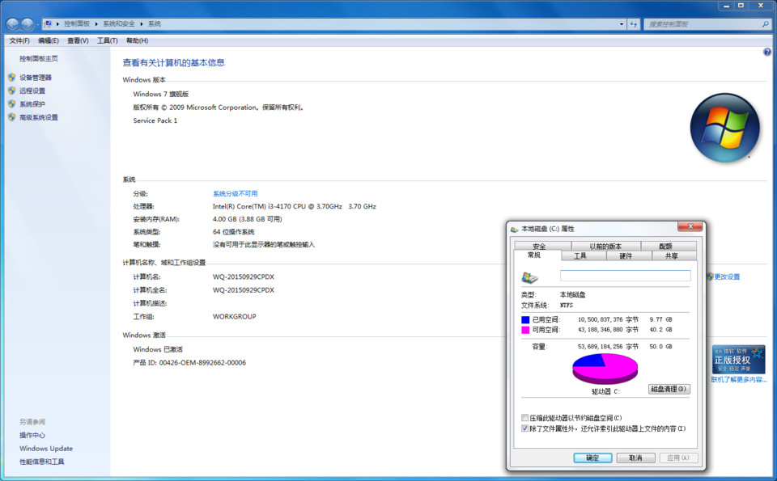Viewport: 777px width, 481px height.
Task: Open Windows Update link in sidebar
Action: [x=46, y=449]
